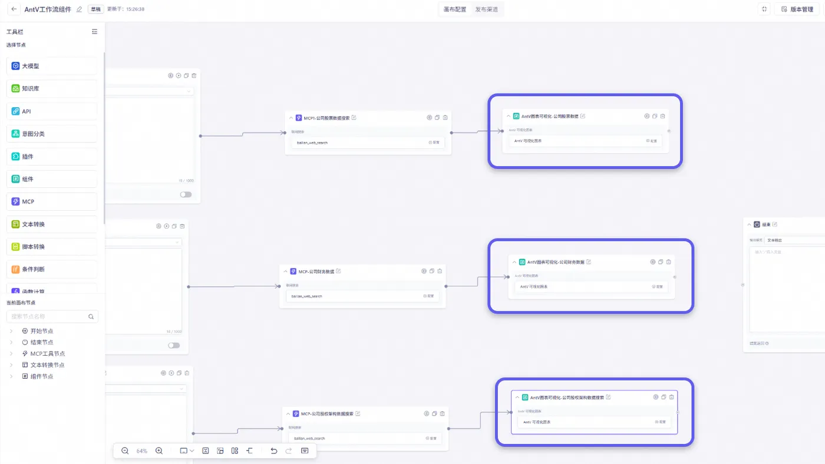This screenshot has height=464, width=825.
Task: Click the back arrow next to AntV工作流组件
Action: (x=14, y=9)
